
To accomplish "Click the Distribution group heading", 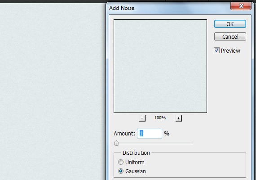I will (x=136, y=153).
